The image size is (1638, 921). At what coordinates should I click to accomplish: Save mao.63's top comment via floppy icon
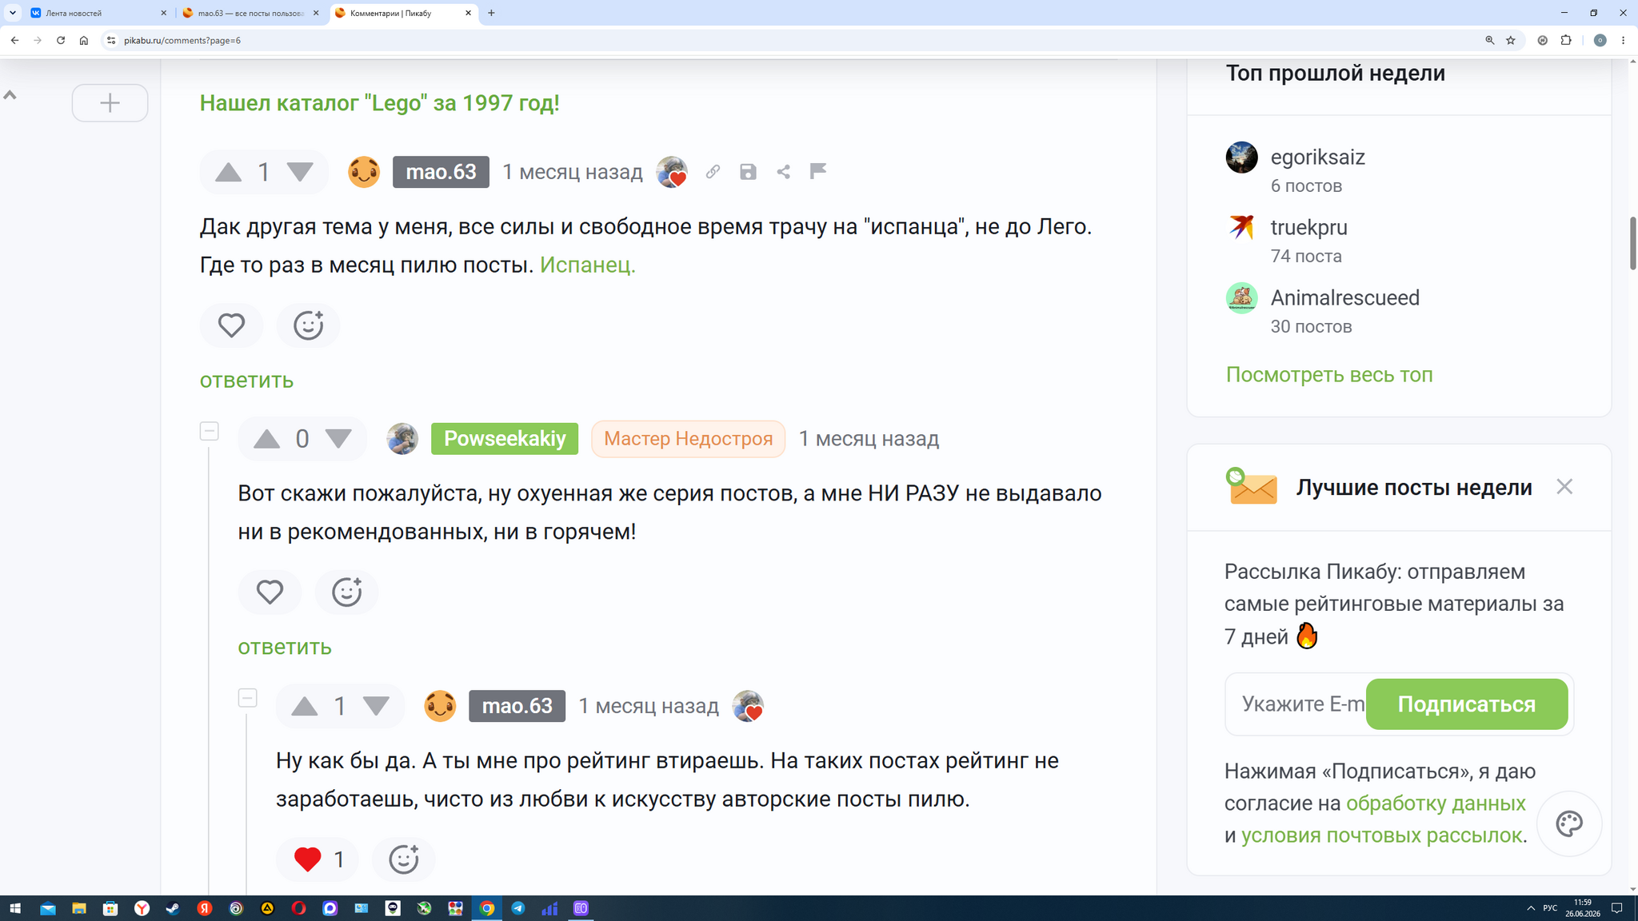[748, 172]
